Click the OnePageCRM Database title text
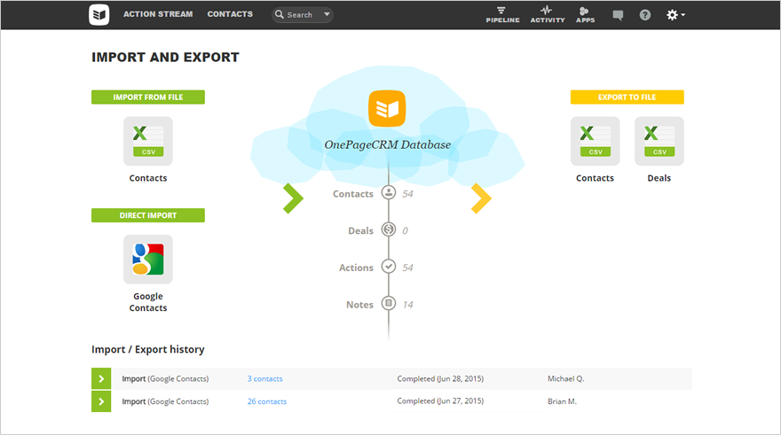Viewport: 781px width, 435px height. click(x=388, y=144)
